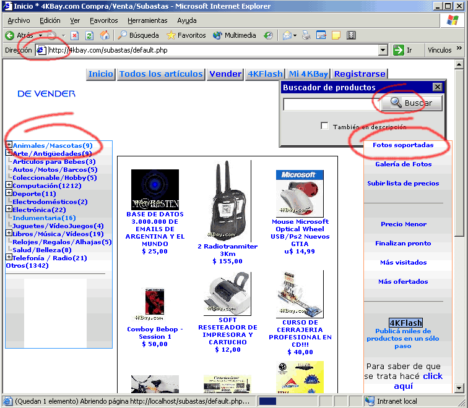Open the radiotransmitter product thumbnail
The height and width of the screenshot is (408, 468).
coord(228,201)
